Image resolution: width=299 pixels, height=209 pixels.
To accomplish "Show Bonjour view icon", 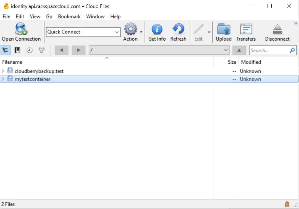I will coord(42,50).
